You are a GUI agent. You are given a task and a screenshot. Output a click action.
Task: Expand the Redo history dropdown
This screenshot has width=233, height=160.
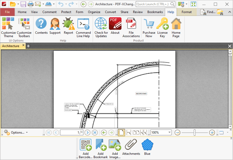pyautogui.click(x=76, y=4)
